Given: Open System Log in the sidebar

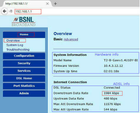Looking at the screenshot, I should click(x=15, y=45).
